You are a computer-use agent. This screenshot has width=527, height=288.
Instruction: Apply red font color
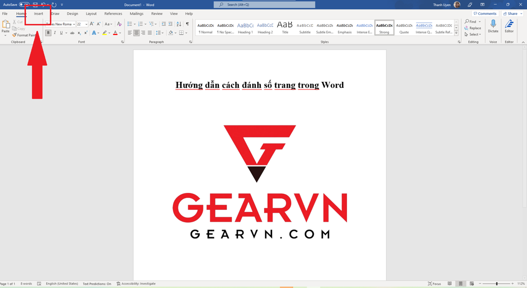click(x=115, y=33)
